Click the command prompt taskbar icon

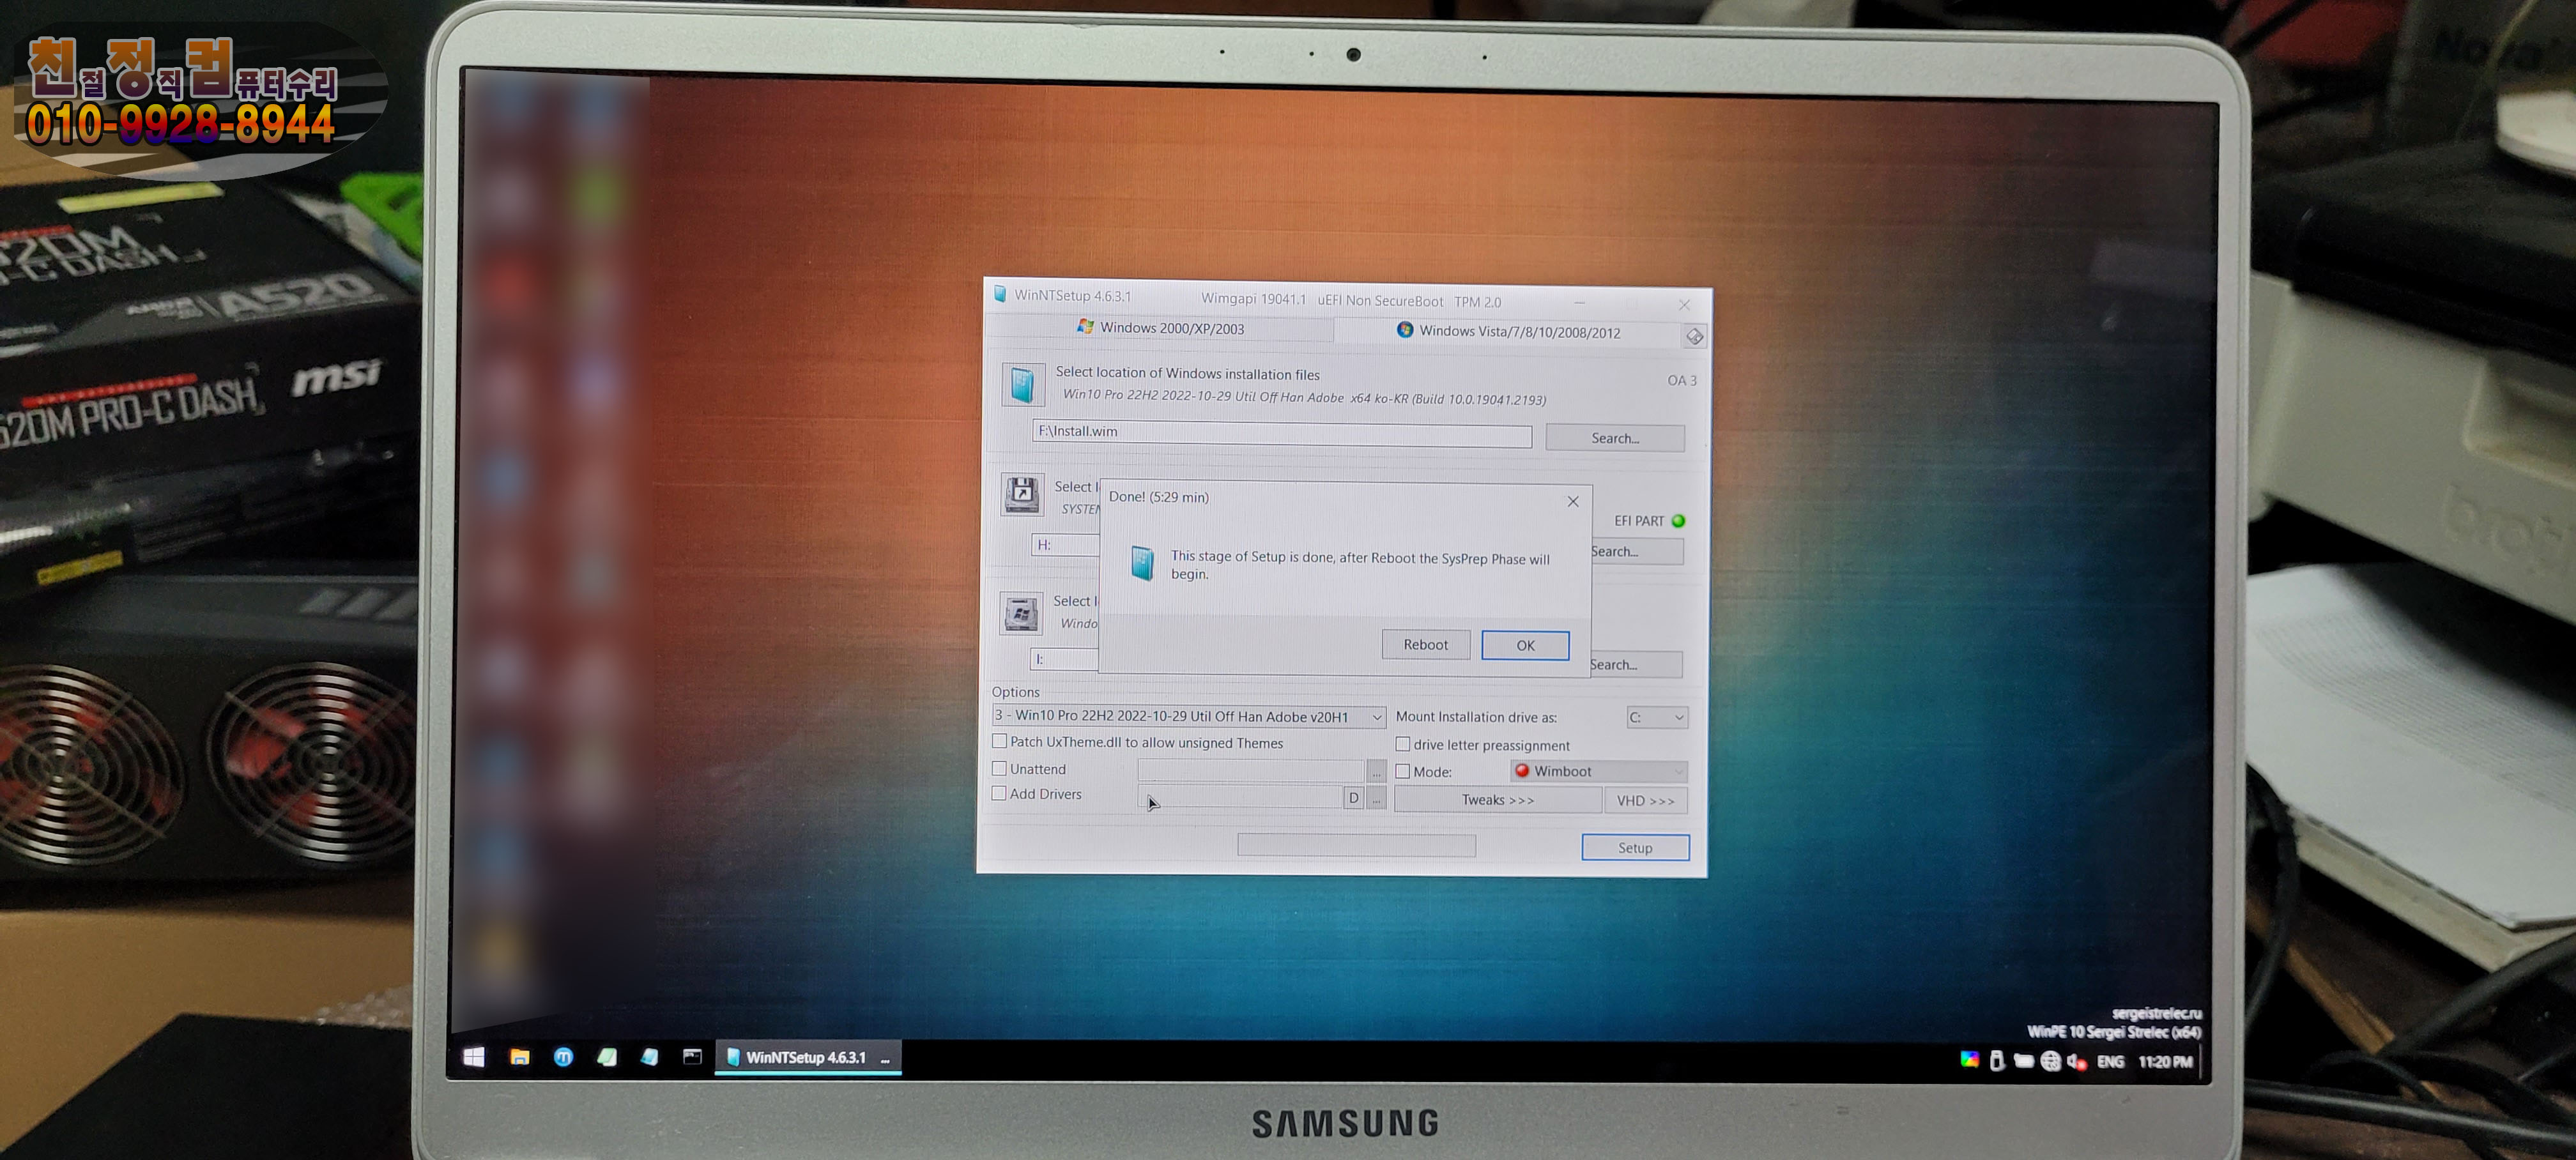[x=692, y=1056]
